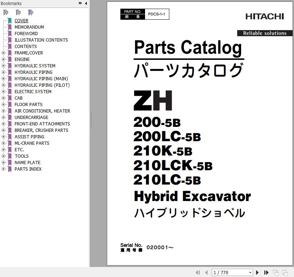Click the CONTENTS bookmark ribbon icon
294x277 pixels.
pyautogui.click(x=10, y=47)
